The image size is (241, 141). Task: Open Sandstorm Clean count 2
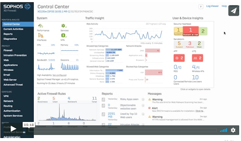(x=199, y=44)
